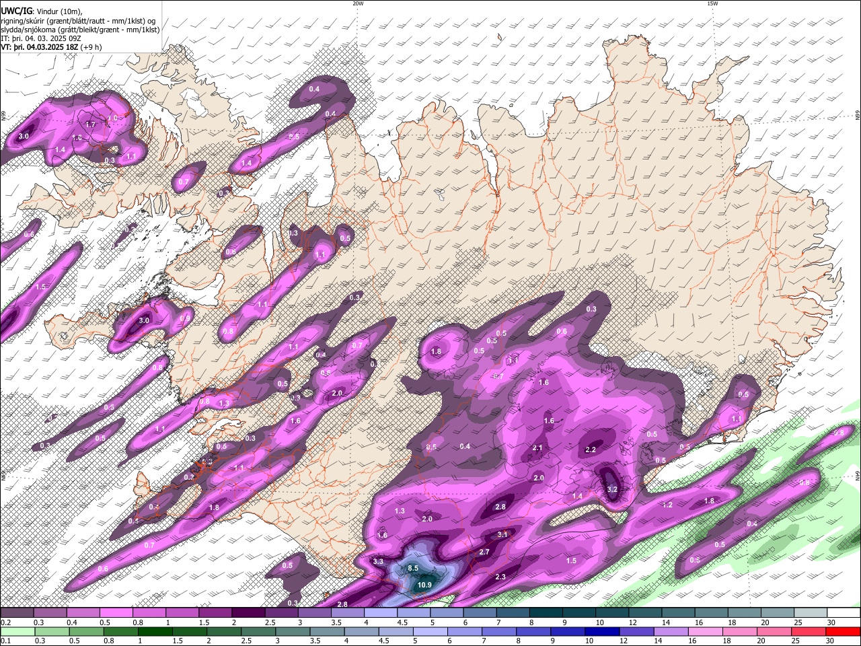This screenshot has width=861, height=646.
Task: Pick the light pink 16 rain legend swatch
Action: tap(705, 631)
